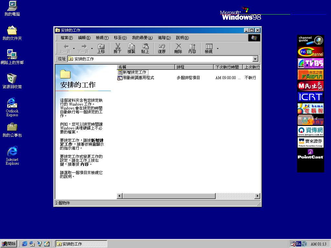Click the horizontal scrollbar right arrow
The height and width of the screenshot is (248, 331).
tap(257, 196)
